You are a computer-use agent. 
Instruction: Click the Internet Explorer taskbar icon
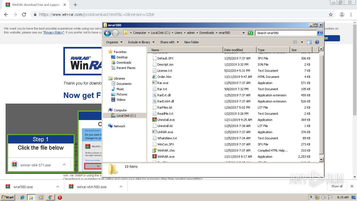[x=22, y=197]
